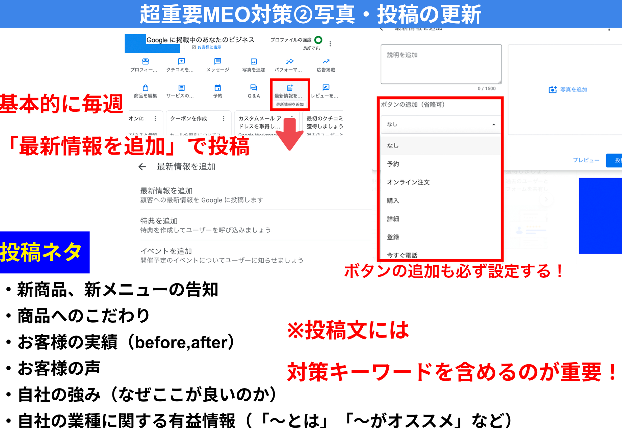The image size is (622, 428).
Task: Open the プロフィー... storefront icon
Action: coord(145,61)
